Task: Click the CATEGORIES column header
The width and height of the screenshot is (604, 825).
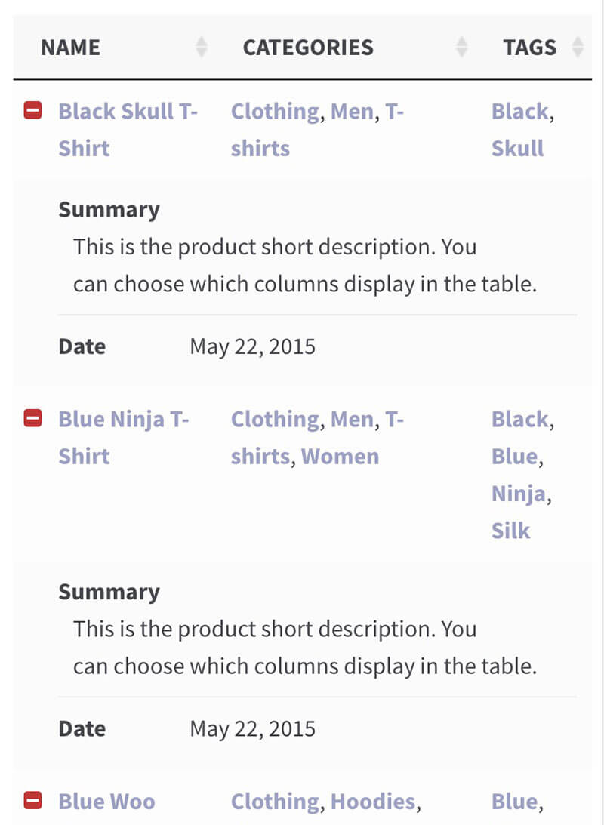Action: [x=308, y=48]
